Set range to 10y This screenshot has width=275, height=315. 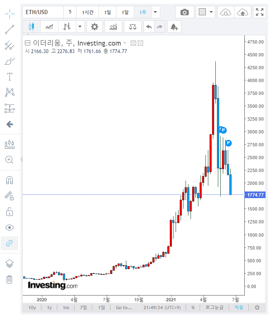click(x=32, y=308)
